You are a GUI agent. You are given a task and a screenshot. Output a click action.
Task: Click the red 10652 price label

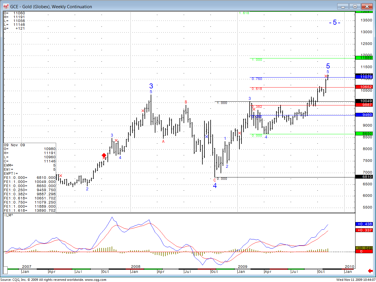[x=364, y=87]
